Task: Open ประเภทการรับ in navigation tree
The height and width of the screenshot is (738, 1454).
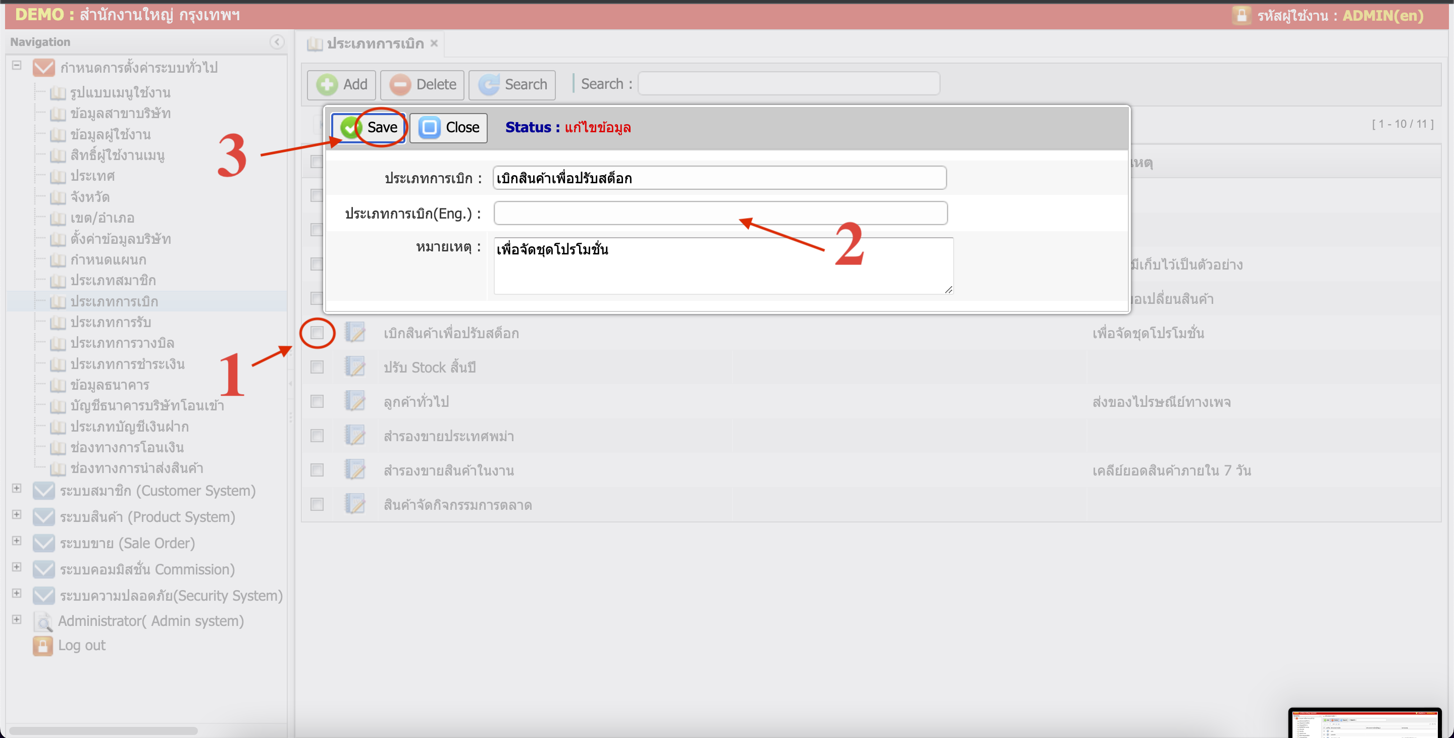Action: (110, 322)
